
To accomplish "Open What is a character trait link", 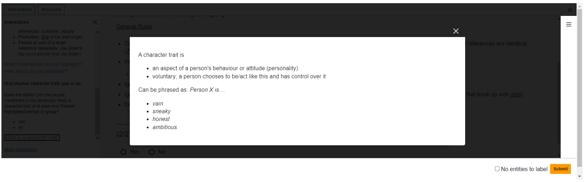I will [x=32, y=138].
